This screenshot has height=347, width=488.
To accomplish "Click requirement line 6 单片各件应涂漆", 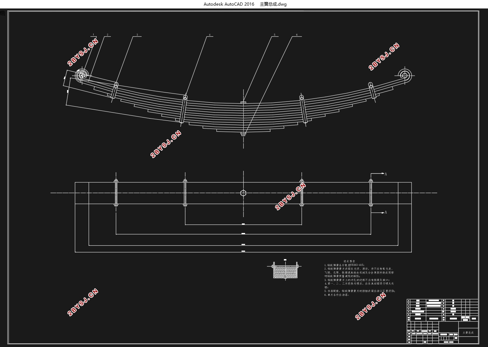I will tap(337, 295).
